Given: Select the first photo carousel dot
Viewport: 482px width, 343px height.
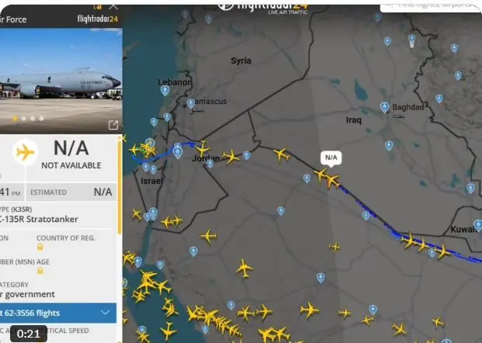Looking at the screenshot, I should [15, 119].
